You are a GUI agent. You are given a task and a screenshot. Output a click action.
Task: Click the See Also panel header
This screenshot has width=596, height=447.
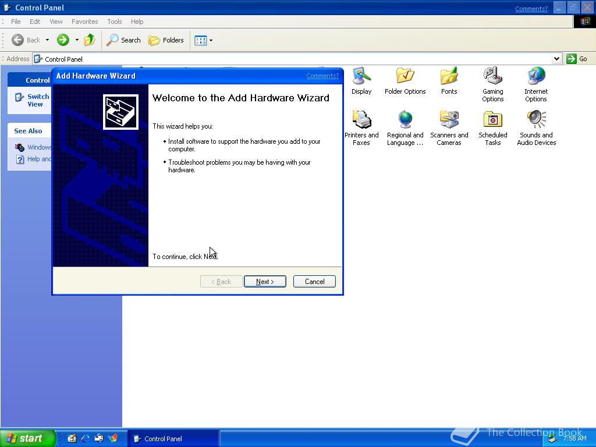30,131
